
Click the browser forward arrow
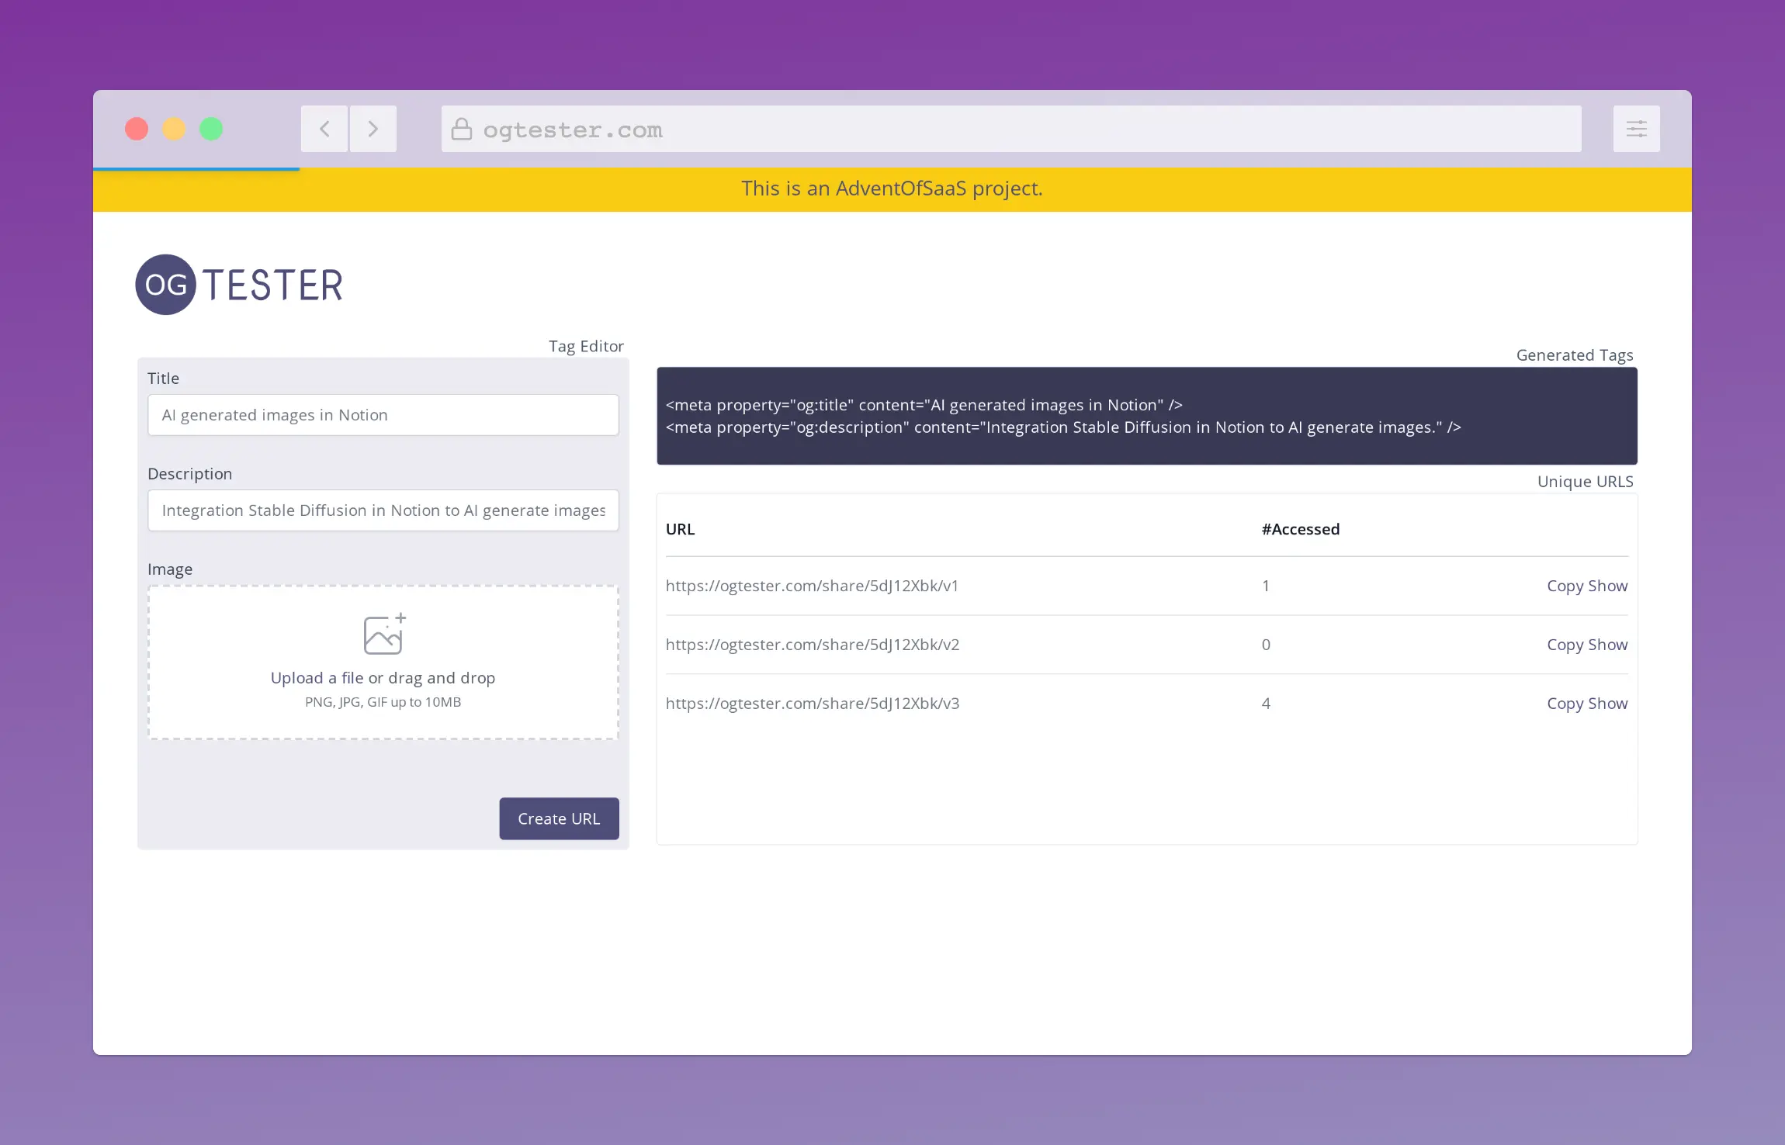(373, 129)
